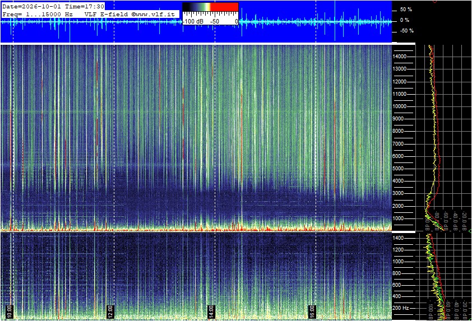
Task: Open the ©www.vlf.it credit text
Action: coord(153,14)
